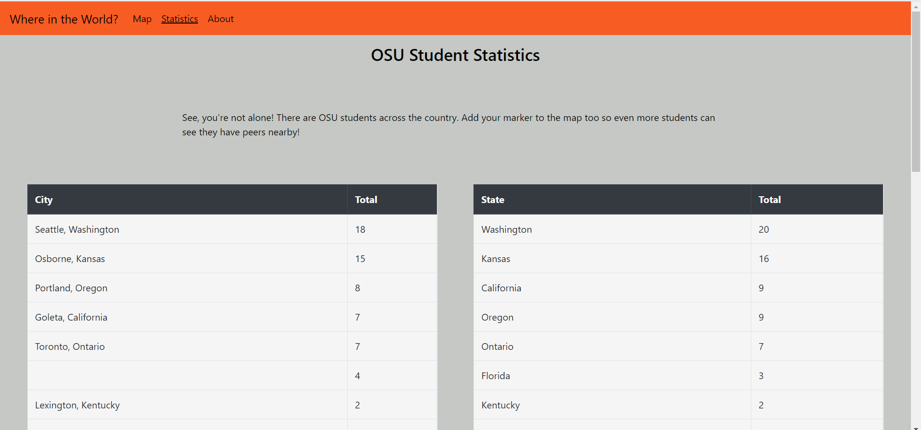Image resolution: width=921 pixels, height=430 pixels.
Task: Select the Osborne, Kansas row
Action: click(x=232, y=259)
